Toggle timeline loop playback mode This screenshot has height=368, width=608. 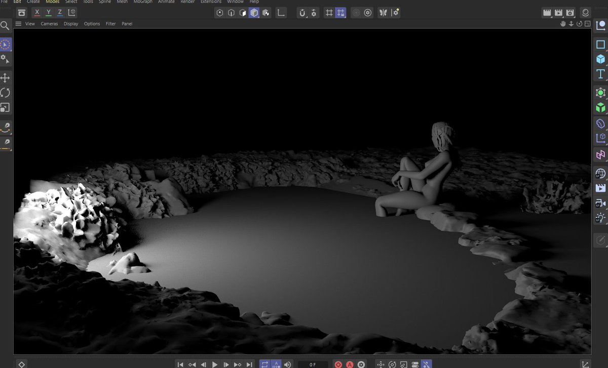point(265,364)
